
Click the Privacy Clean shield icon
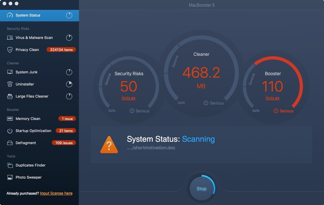click(10, 50)
